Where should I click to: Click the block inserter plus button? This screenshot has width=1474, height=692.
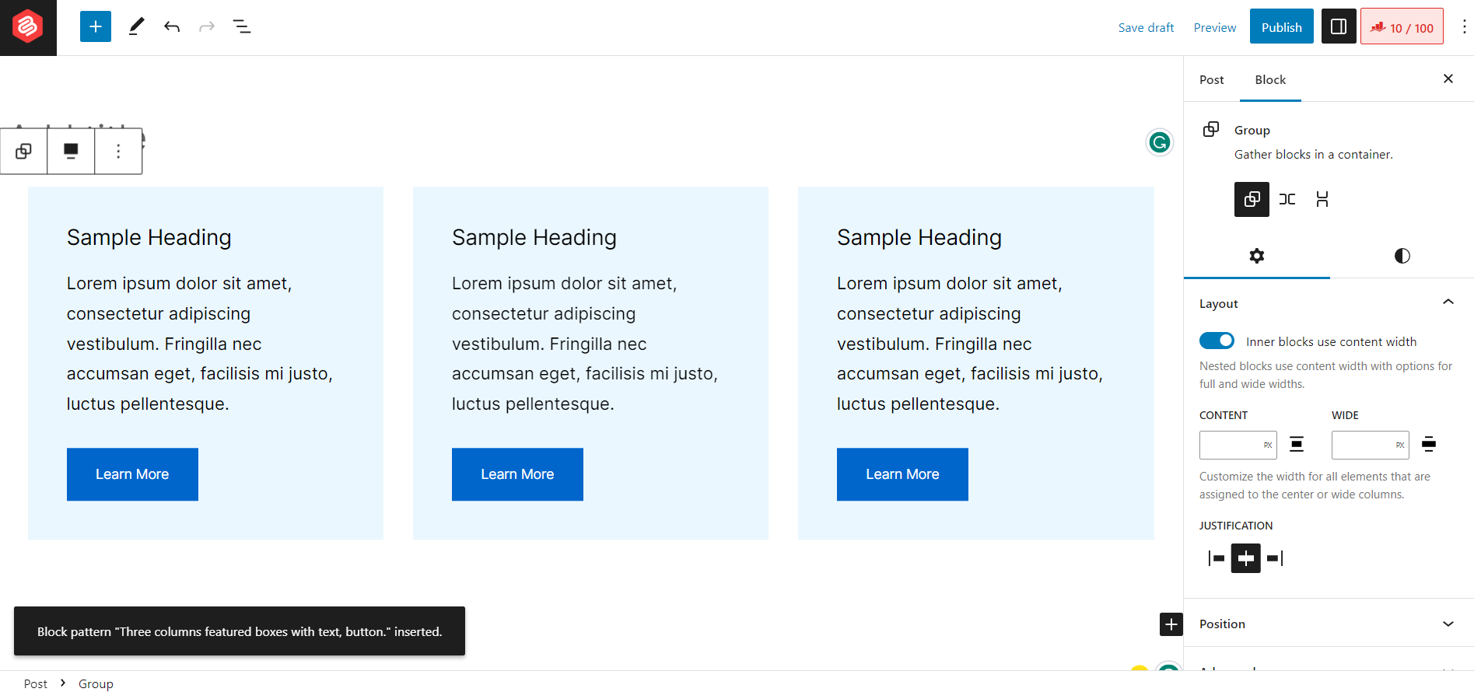[95, 27]
